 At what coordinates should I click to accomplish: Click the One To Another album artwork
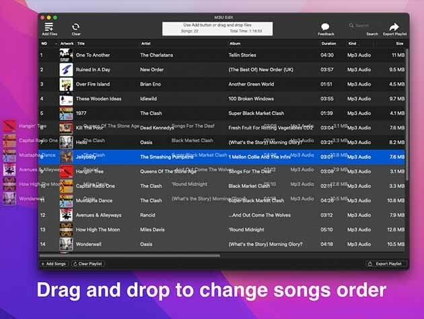66,55
